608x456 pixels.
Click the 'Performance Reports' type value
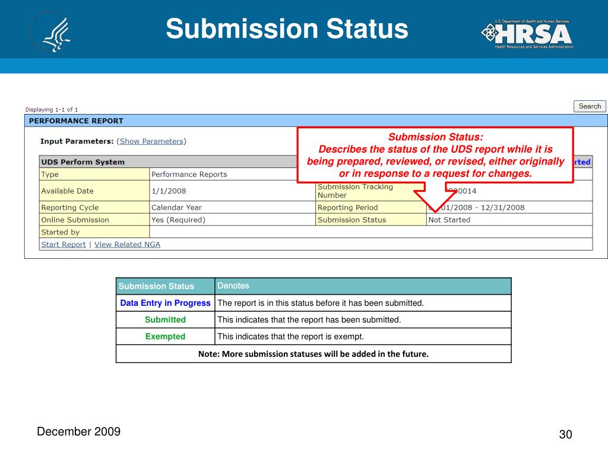189,175
